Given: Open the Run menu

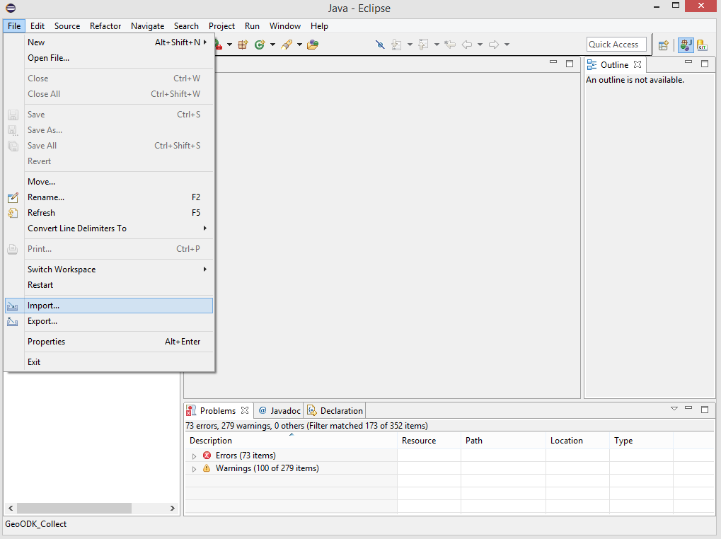Looking at the screenshot, I should point(252,26).
